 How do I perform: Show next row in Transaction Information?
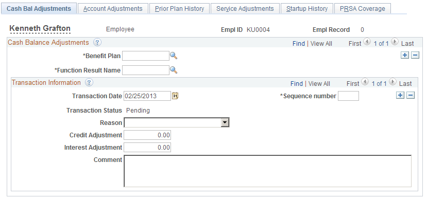click(x=392, y=82)
